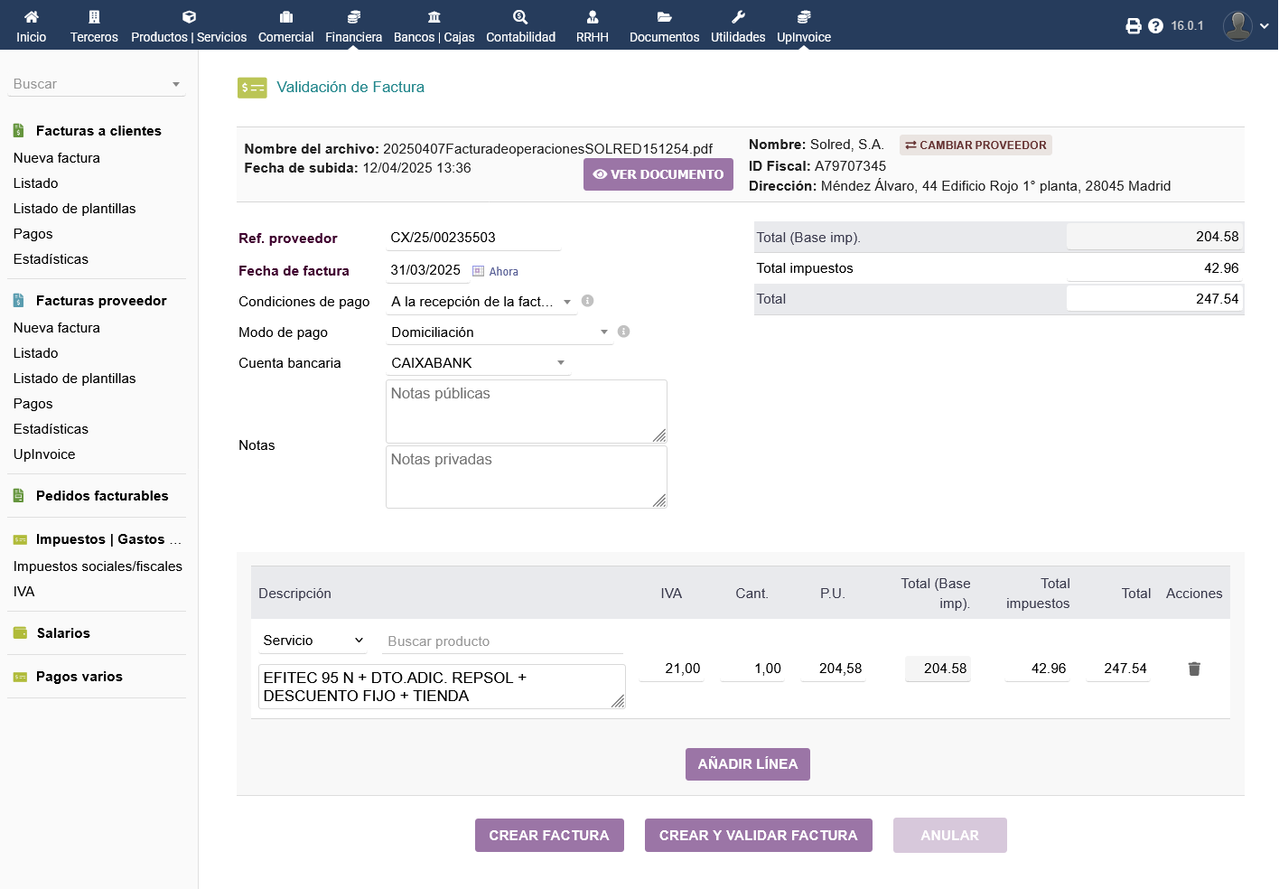Image resolution: width=1279 pixels, height=889 pixels.
Task: Expand the Cuenta bancaria CAIXABANK dropdown
Action: click(x=478, y=363)
